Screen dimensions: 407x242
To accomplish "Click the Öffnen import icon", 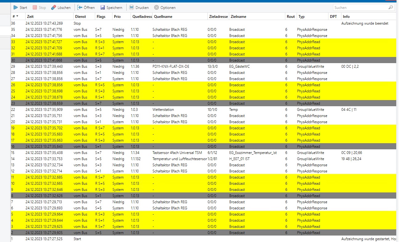I will [80, 7].
